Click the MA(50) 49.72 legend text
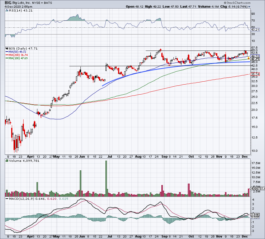Viewport: 265px width, 239px height. tap(17, 52)
